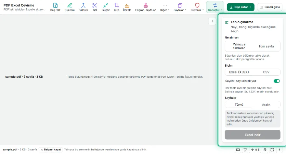The width and height of the screenshot is (286, 154).
Task: Switch extraction mode to Tüm sayfa
Action: tap(266, 46)
